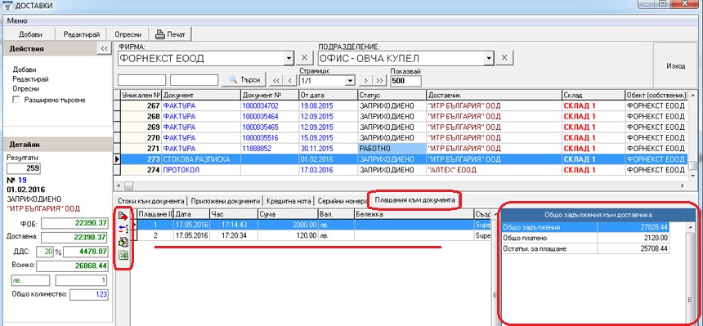This screenshot has width=703, height=326.
Task: Click the first empty search field
Action: click(141, 80)
